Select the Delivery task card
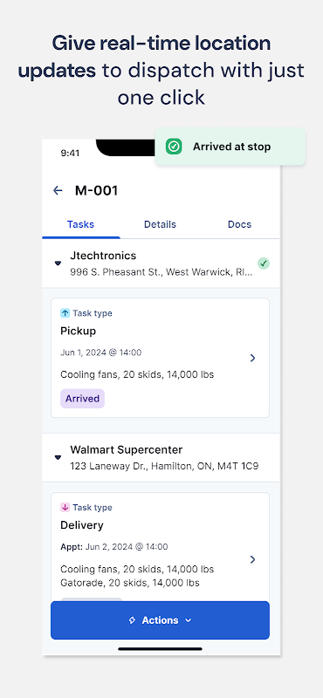The height and width of the screenshot is (698, 323). [x=160, y=548]
